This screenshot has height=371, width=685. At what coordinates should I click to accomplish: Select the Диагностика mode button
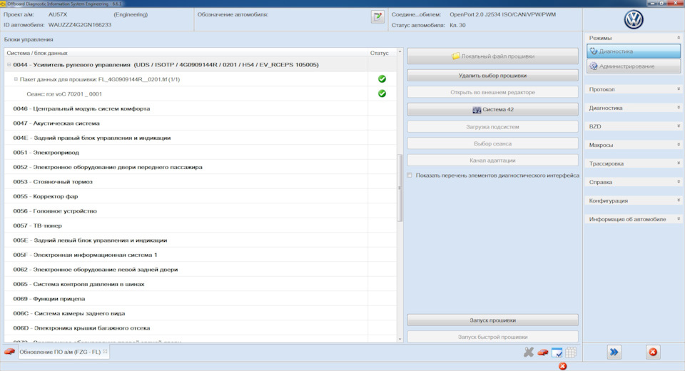[634, 51]
